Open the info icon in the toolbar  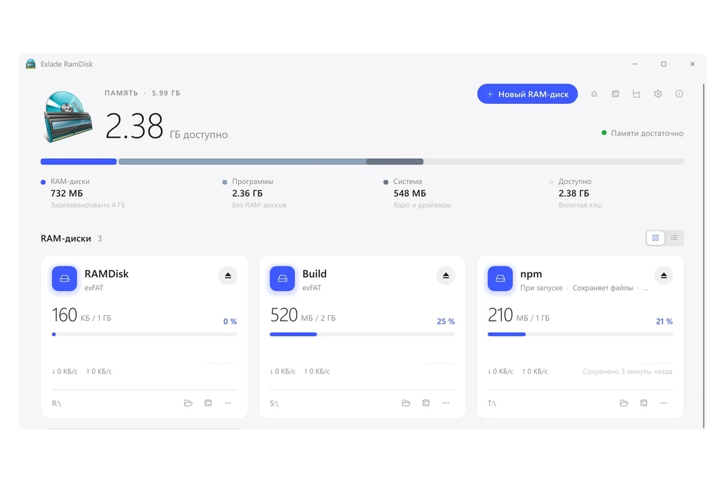679,94
